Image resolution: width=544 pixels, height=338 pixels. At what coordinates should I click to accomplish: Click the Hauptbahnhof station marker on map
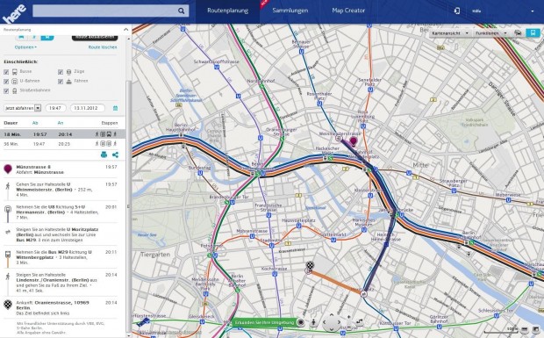click(181, 135)
